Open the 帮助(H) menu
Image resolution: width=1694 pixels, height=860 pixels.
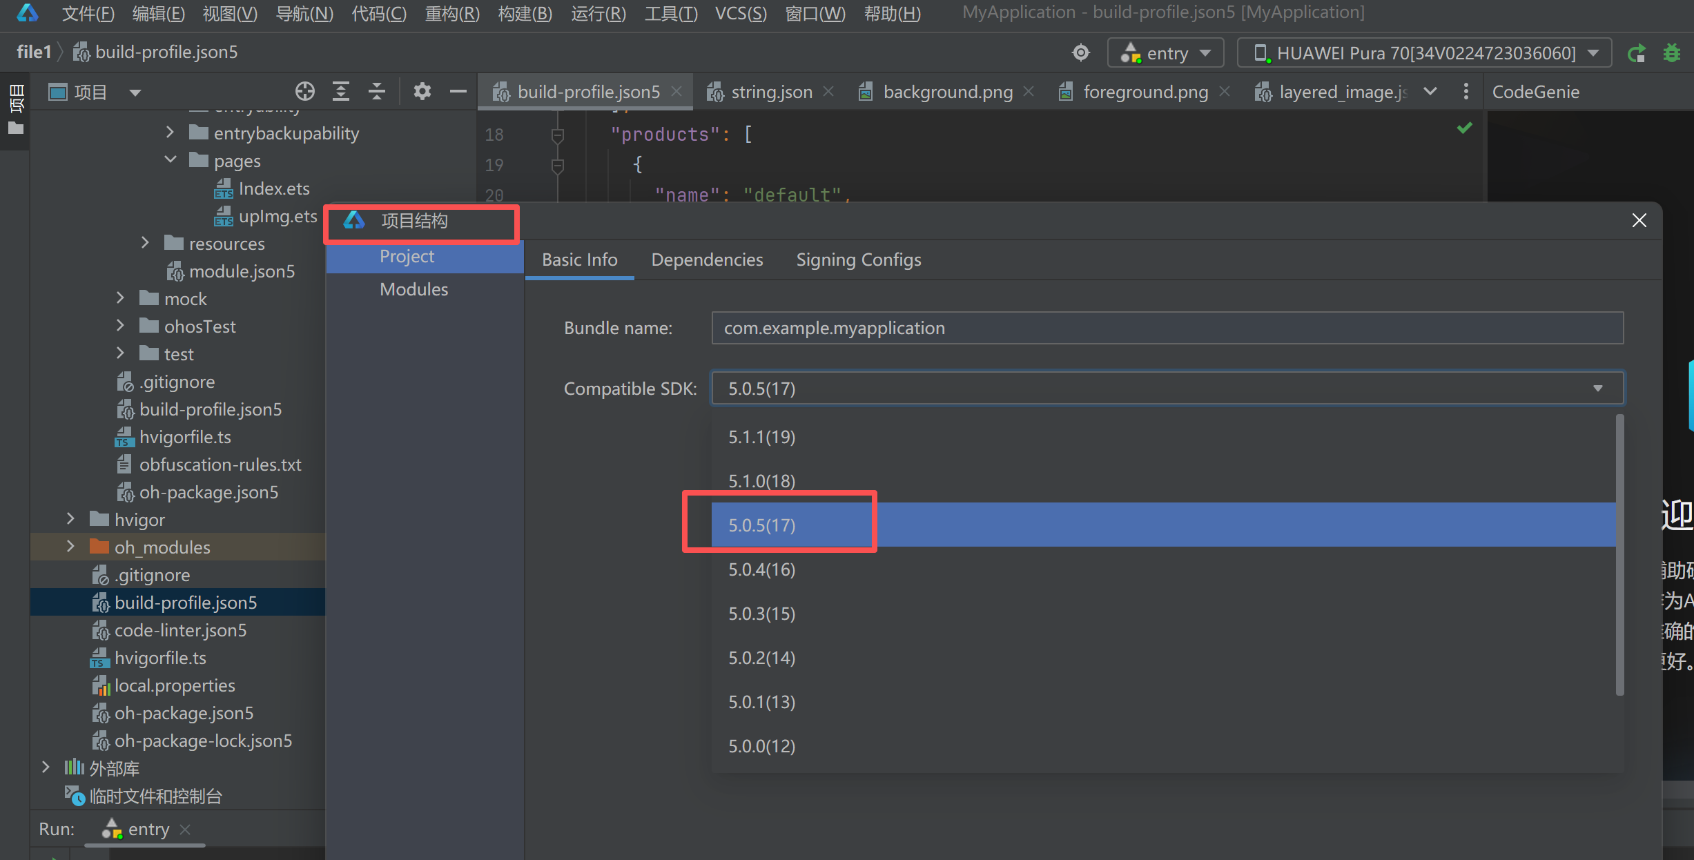point(892,13)
